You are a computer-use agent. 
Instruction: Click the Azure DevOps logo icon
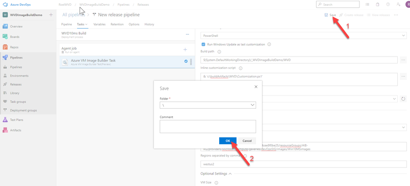[5, 5]
